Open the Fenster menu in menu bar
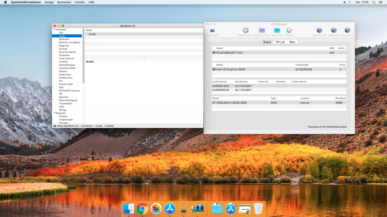Viewport: 387px width, 217px height. pyautogui.click(x=80, y=2)
